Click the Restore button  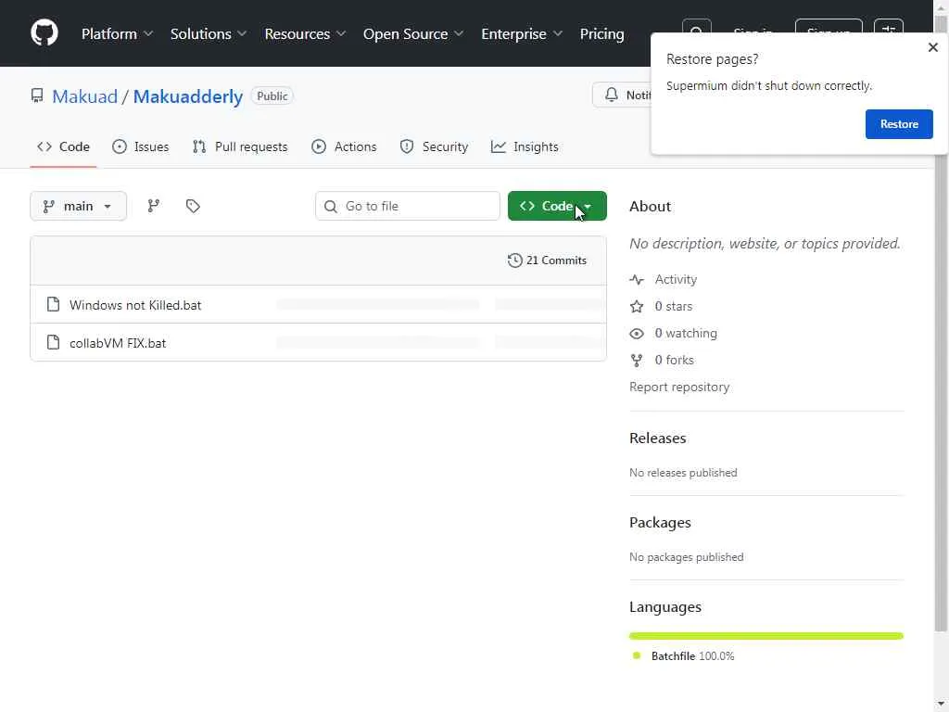[899, 124]
